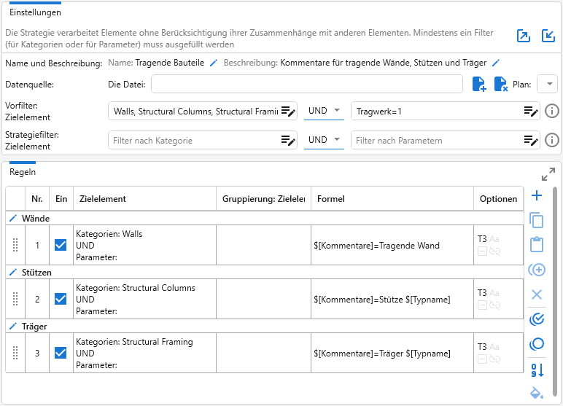Open Strategiefilter category editor icon
563x406 pixels.
(x=288, y=141)
